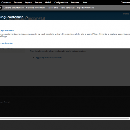The height and width of the screenshot is (130, 130).
Task: Open the Struttura admin menu
Action: pyautogui.click(x=18, y=3)
